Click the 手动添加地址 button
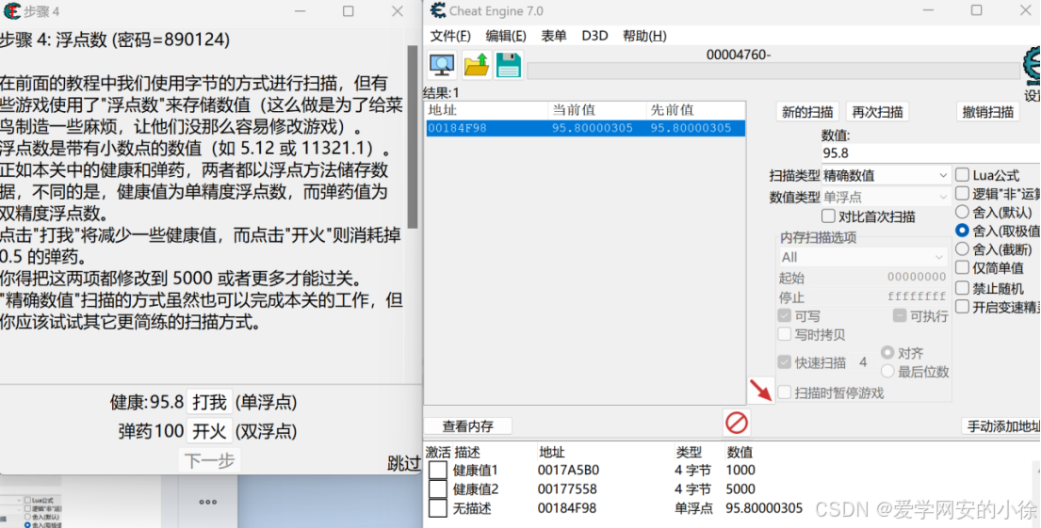This screenshot has width=1041, height=528. click(1001, 425)
